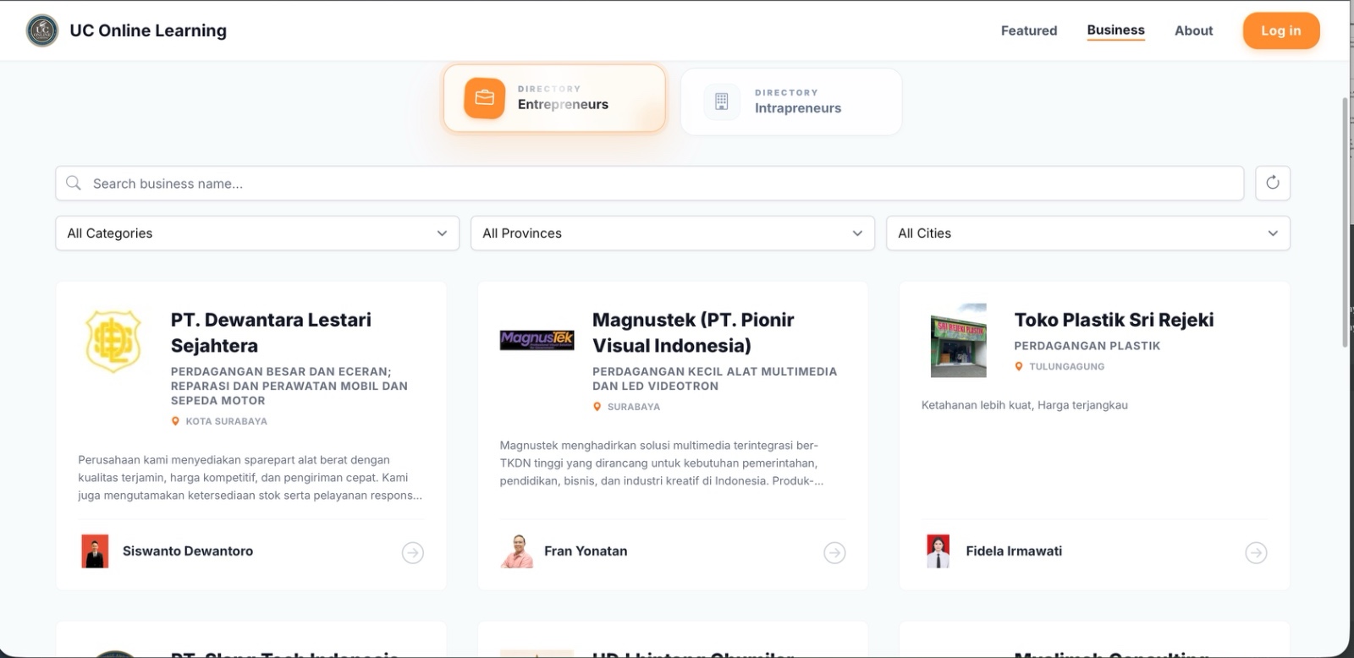
Task: Click 'Perusahaan kami menyediakan sparepart' description
Action: [x=250, y=478]
